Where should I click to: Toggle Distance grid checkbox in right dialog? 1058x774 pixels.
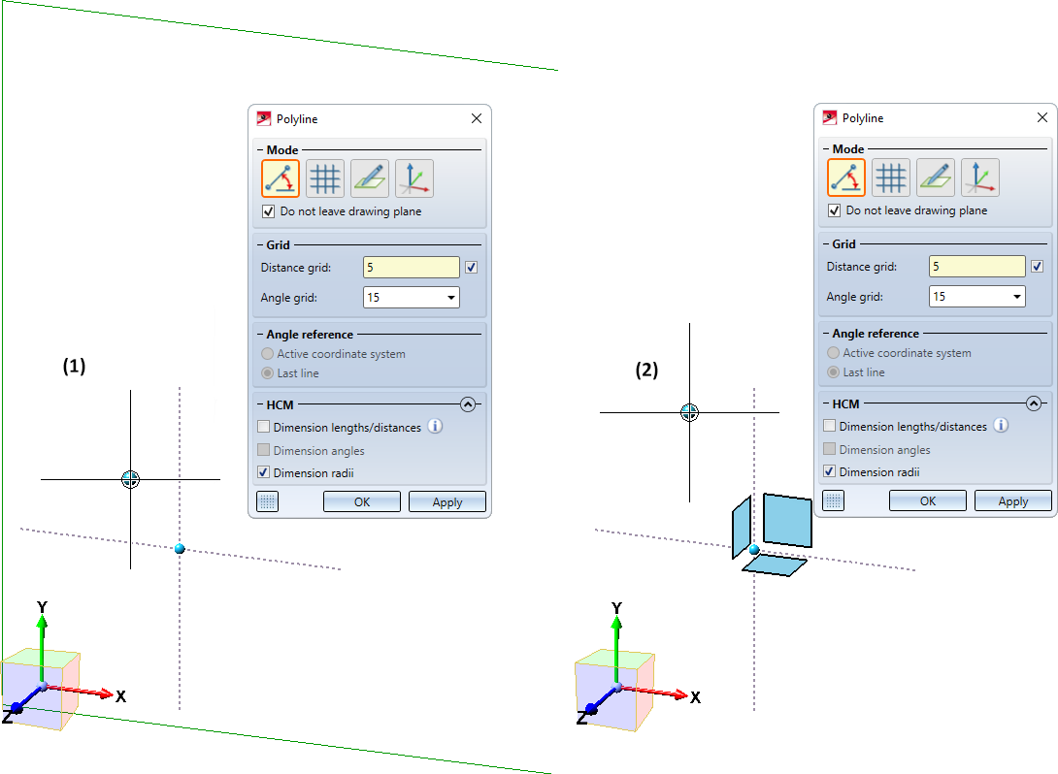click(1037, 267)
